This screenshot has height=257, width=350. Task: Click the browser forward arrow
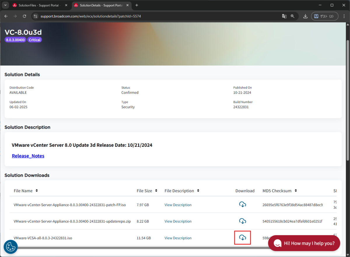(15, 16)
